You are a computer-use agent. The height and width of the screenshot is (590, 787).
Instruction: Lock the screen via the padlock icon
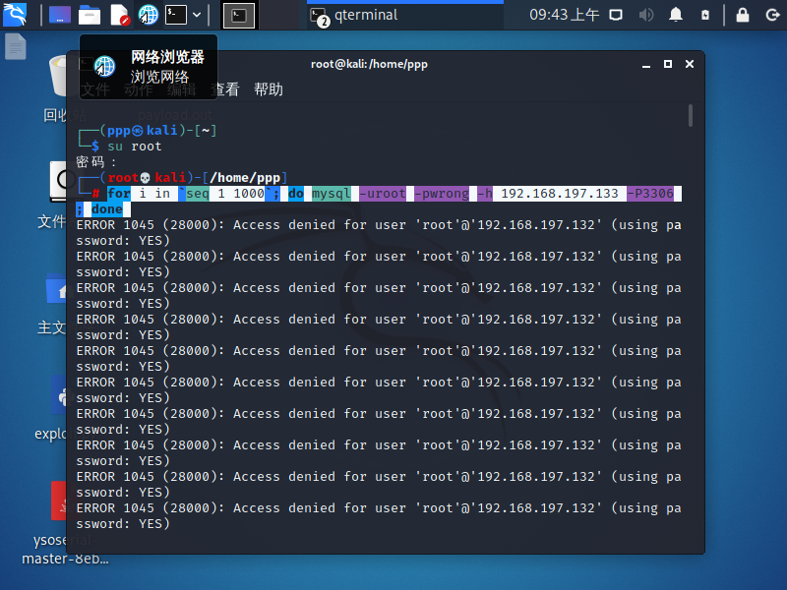[x=743, y=14]
